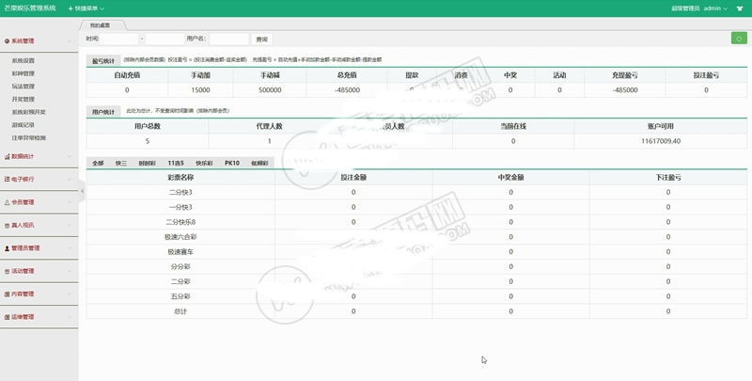Expand the 电子银行 sidebar section
Screen dimensions: 752x381
click(x=38, y=179)
